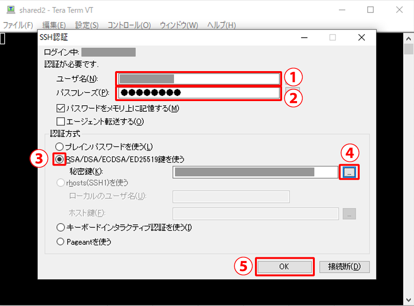Open the ウィンドウ(W) menu

[x=179, y=25]
